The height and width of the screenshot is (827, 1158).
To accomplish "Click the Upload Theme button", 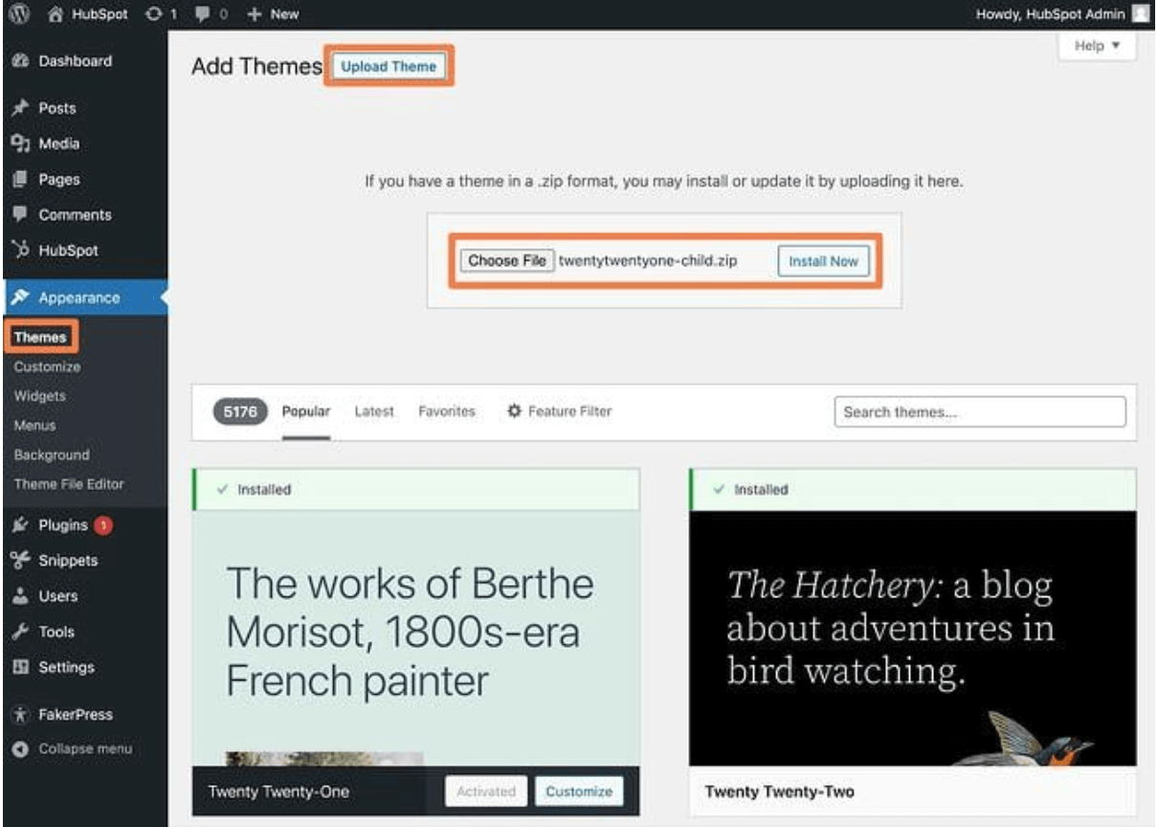I will point(389,67).
